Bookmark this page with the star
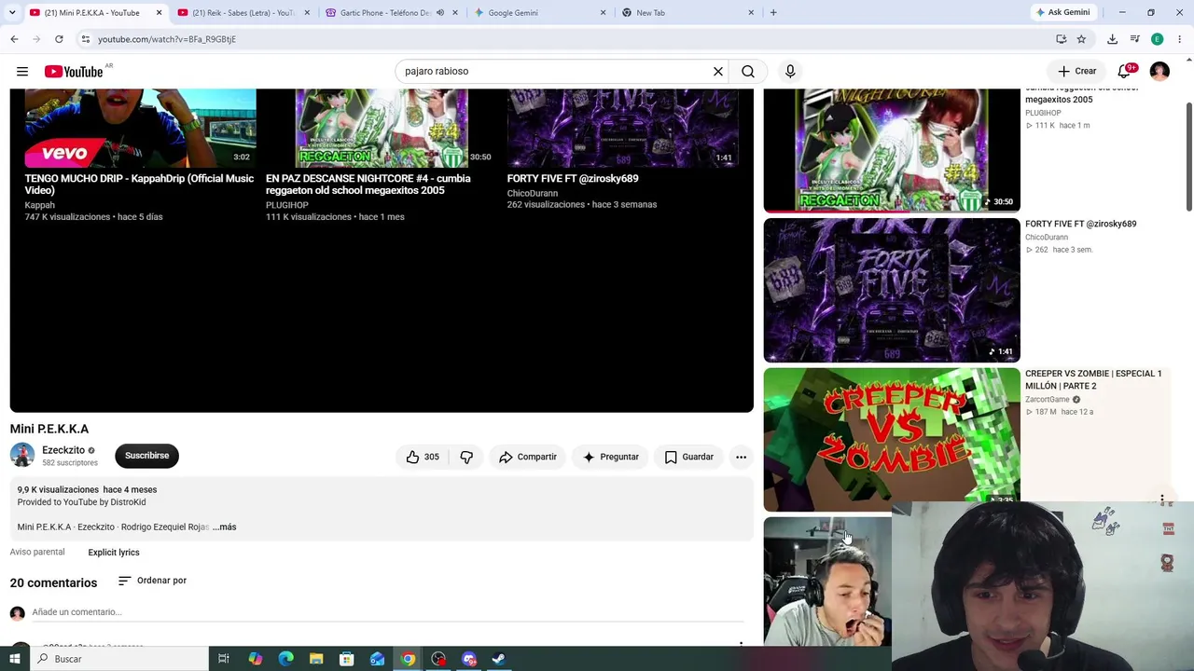Screen dimensions: 1194x671 coord(1081,39)
